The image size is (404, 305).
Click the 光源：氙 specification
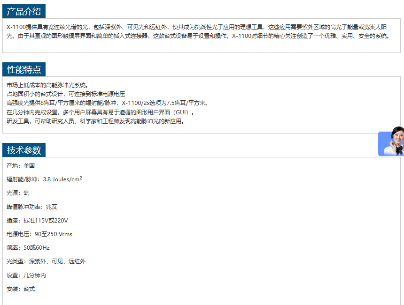point(18,193)
